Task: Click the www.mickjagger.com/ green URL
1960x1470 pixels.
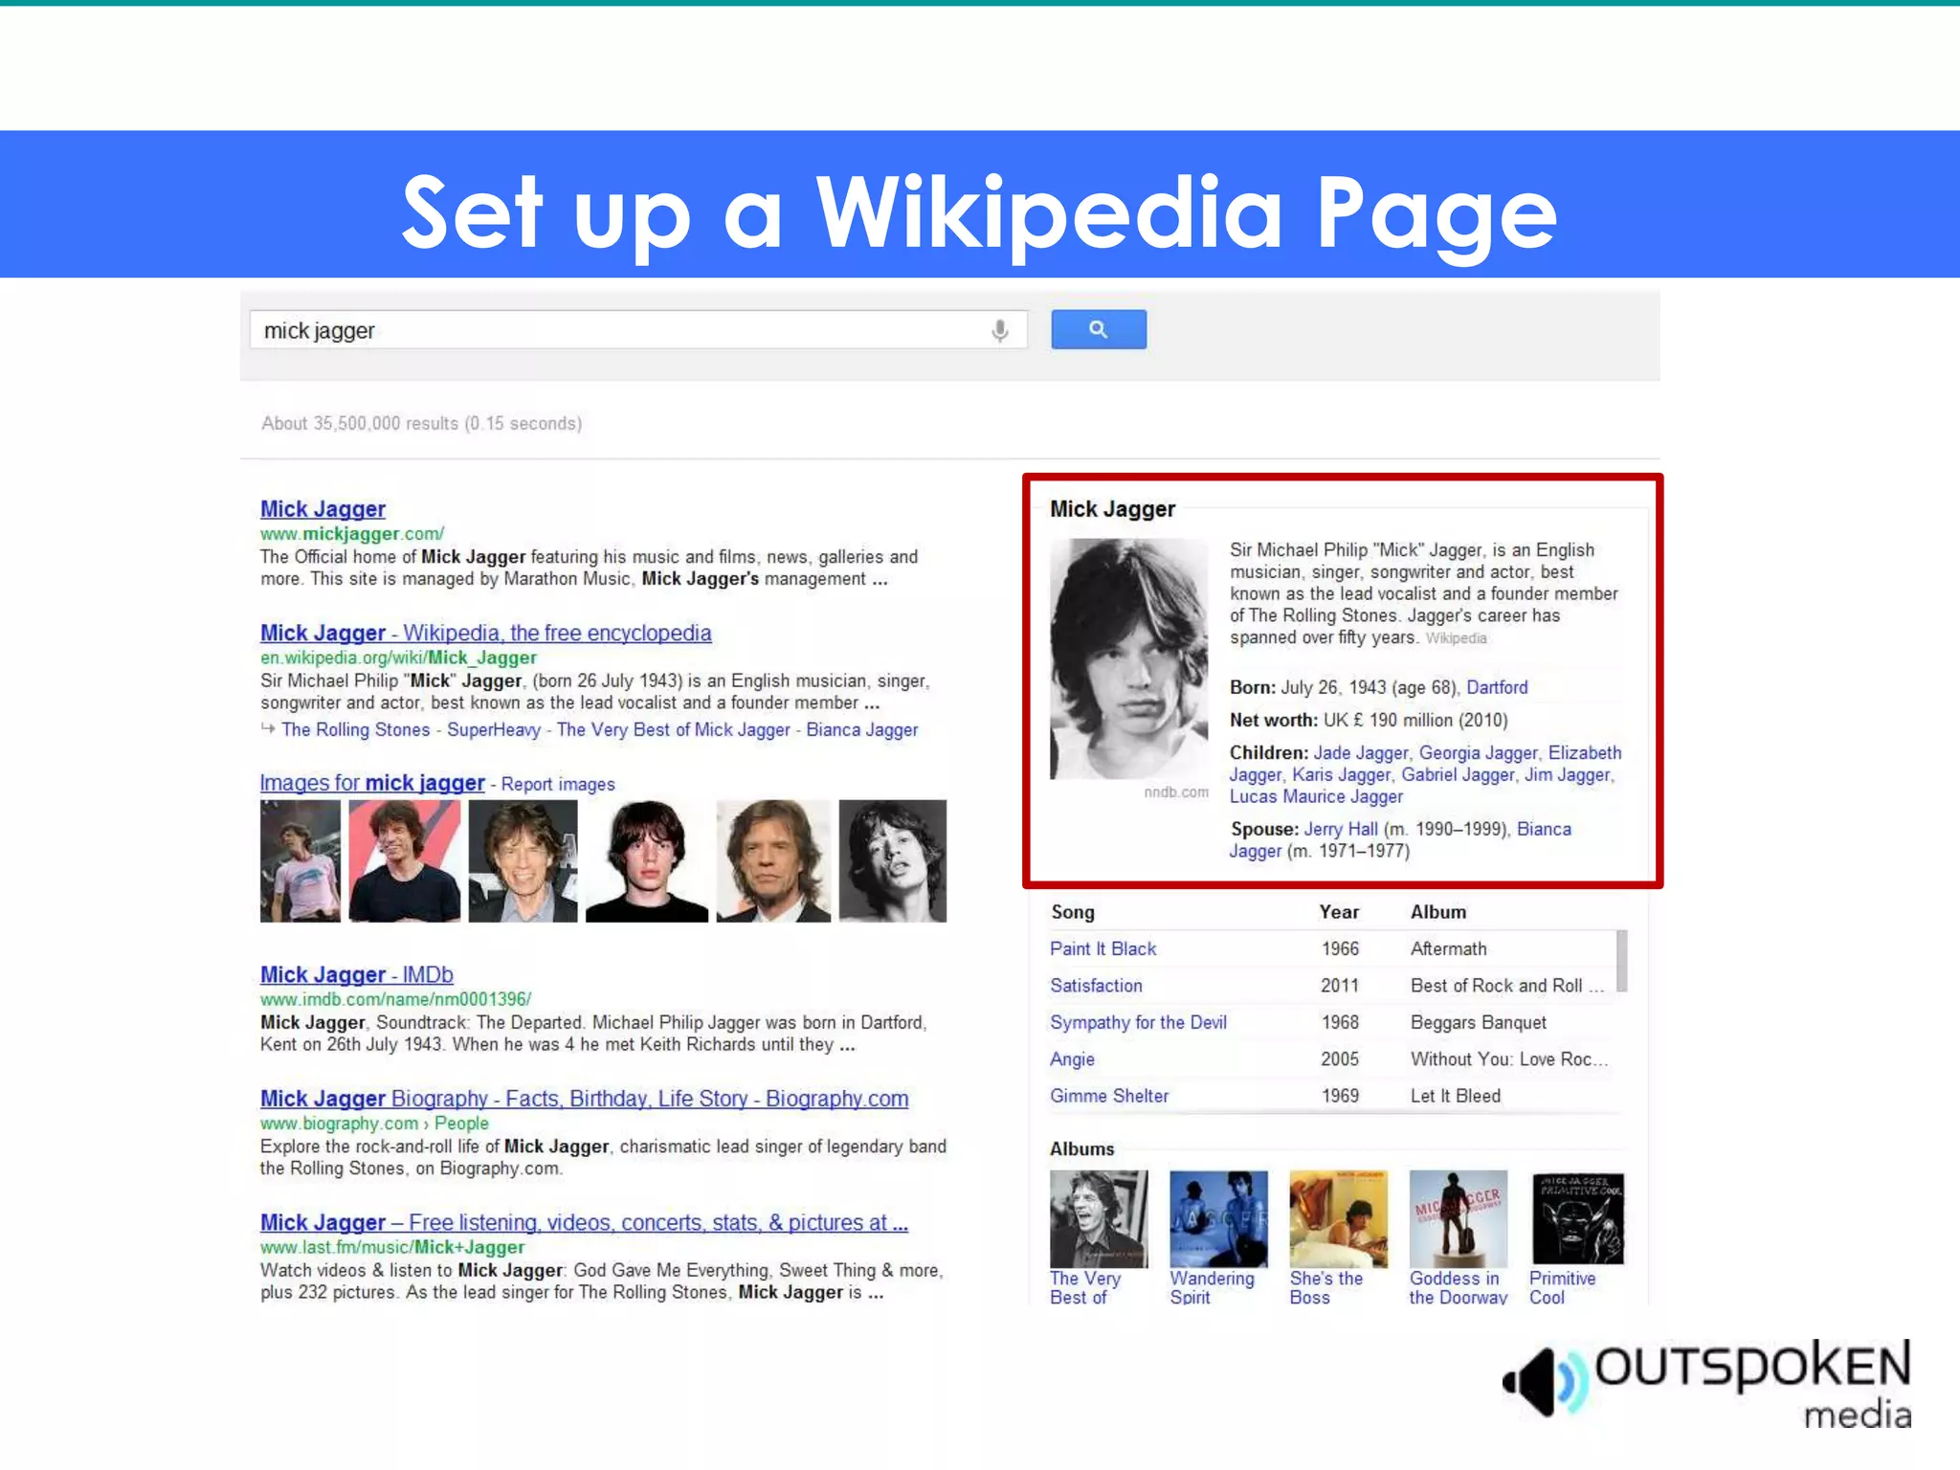Action: coord(352,534)
